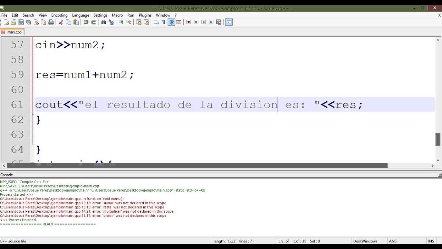442x249 pixels.
Task: Click code line 'res=num1+num2;'
Action: pos(85,75)
